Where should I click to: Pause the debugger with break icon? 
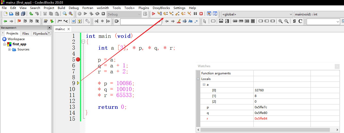(195, 14)
